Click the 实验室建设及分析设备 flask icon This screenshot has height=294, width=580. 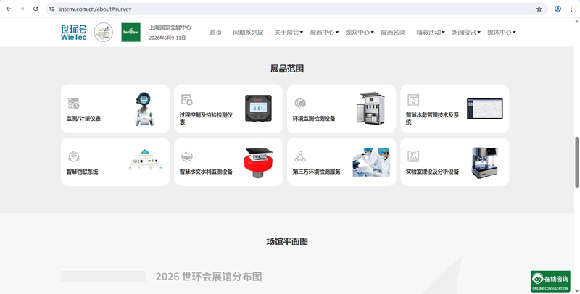tap(413, 156)
